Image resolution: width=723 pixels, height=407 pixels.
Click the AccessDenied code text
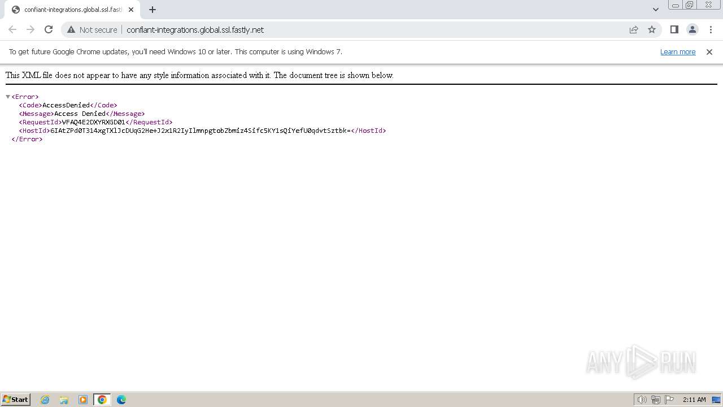[66, 105]
